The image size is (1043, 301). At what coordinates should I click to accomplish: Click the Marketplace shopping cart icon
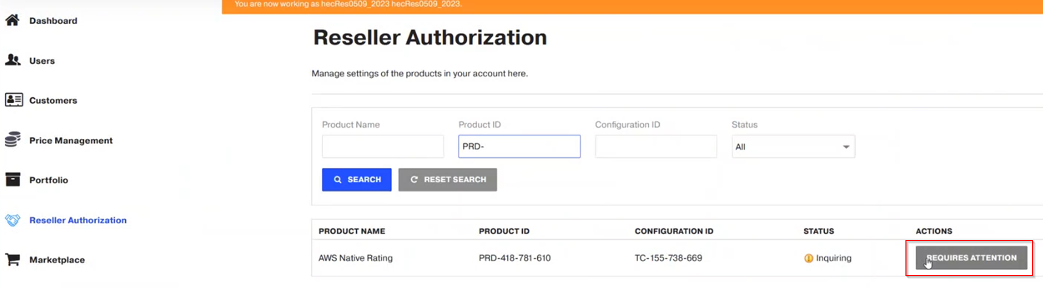pos(12,259)
